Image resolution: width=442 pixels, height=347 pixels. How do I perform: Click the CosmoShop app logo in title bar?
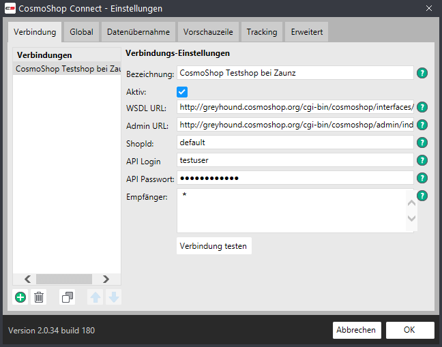(x=10, y=8)
